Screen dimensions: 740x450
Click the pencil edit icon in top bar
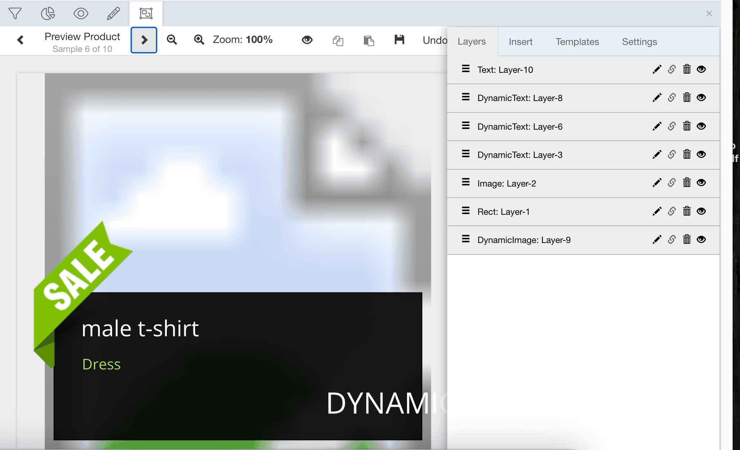click(113, 13)
